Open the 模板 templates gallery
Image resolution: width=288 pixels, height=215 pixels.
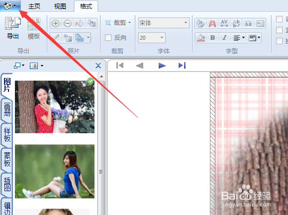coord(34,28)
